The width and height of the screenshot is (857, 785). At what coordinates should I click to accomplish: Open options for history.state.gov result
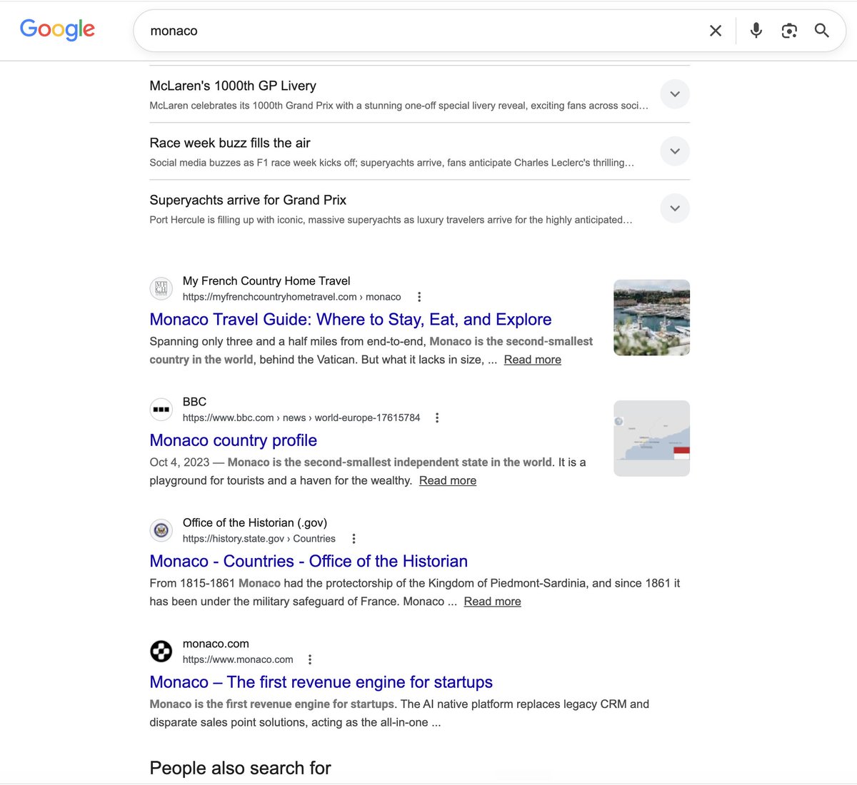coord(354,539)
